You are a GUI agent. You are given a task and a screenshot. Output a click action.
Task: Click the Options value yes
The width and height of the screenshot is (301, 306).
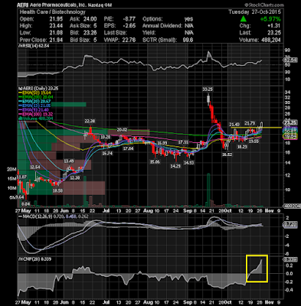[x=189, y=19]
